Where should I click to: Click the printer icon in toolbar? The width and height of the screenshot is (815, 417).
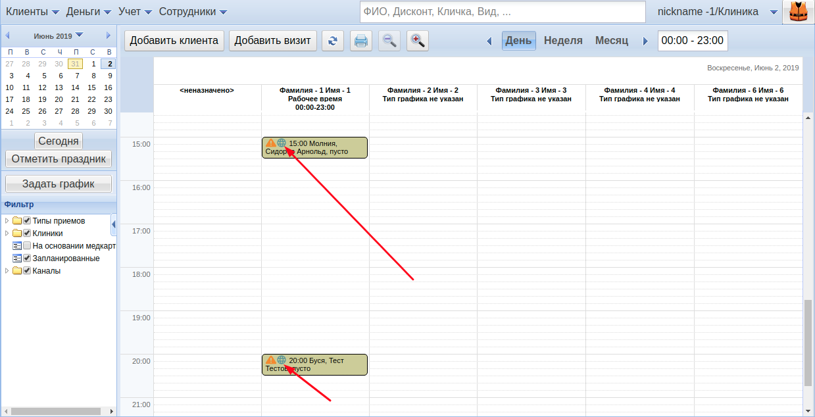tap(360, 41)
